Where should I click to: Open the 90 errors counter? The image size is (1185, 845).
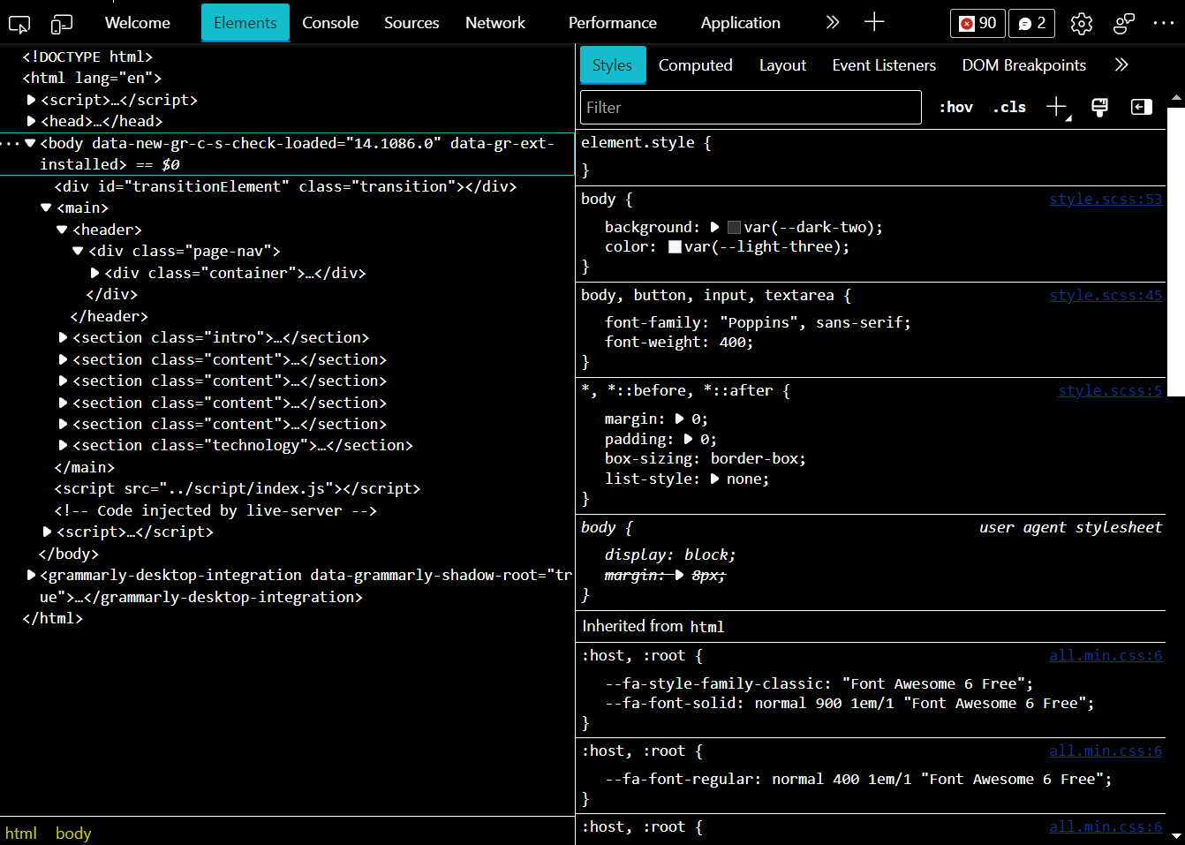coord(977,23)
